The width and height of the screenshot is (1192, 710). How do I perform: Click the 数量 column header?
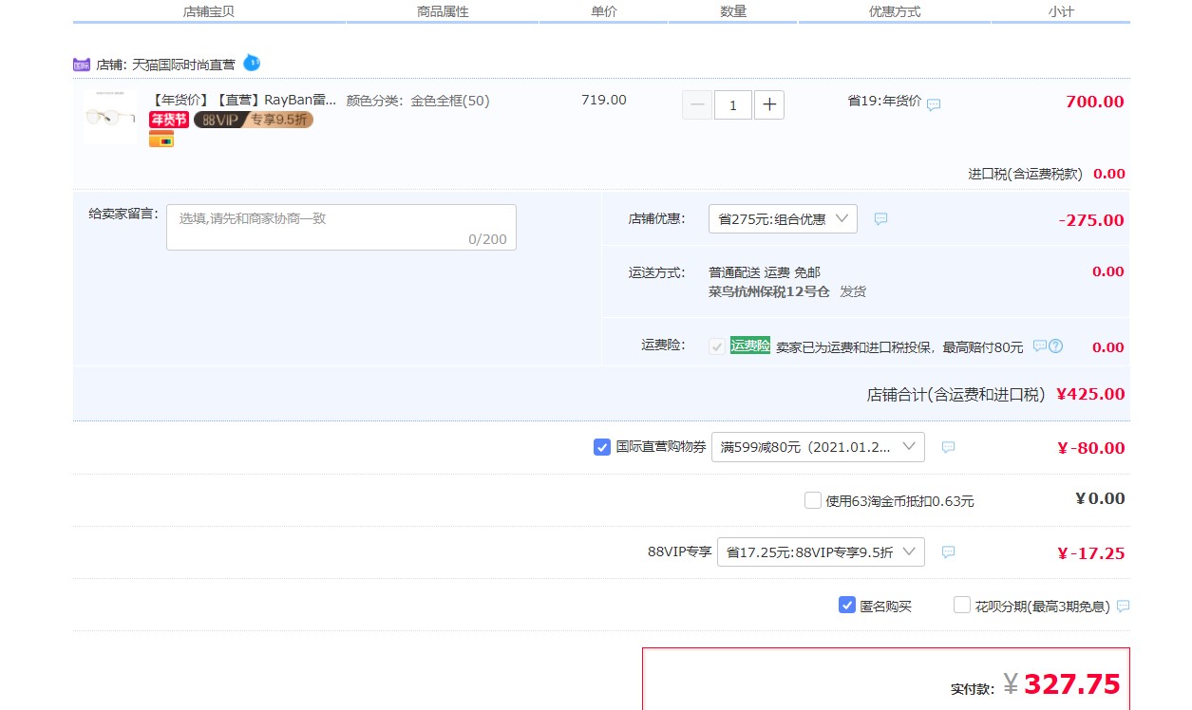pos(733,11)
